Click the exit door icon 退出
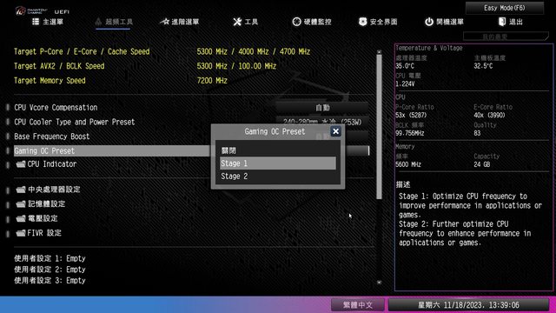556x313 pixels. [502, 22]
